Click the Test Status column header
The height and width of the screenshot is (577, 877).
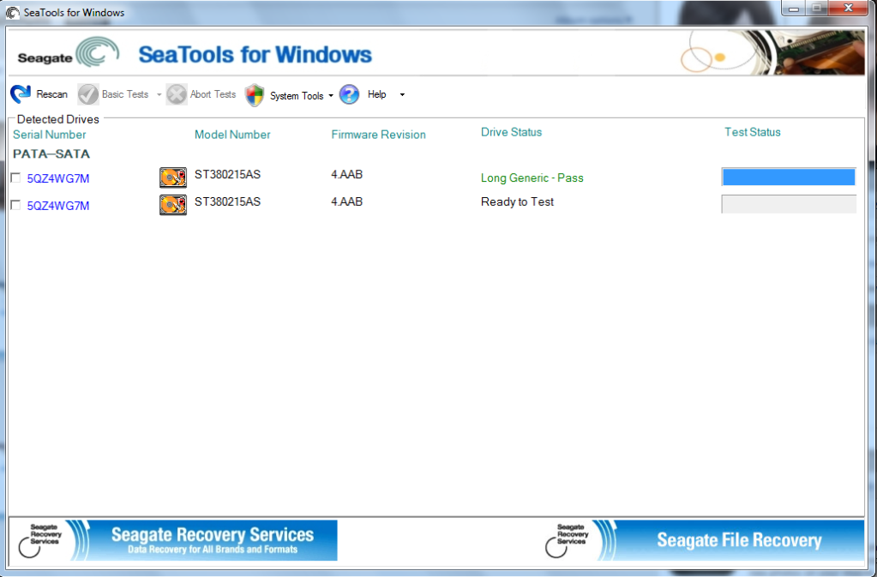pyautogui.click(x=753, y=133)
